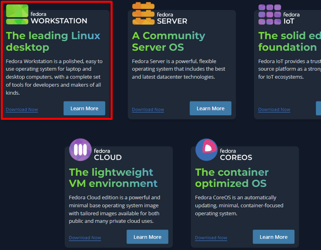321x250 pixels.
Task: Click the Fedora IoT purple dots logo
Action: [269, 14]
